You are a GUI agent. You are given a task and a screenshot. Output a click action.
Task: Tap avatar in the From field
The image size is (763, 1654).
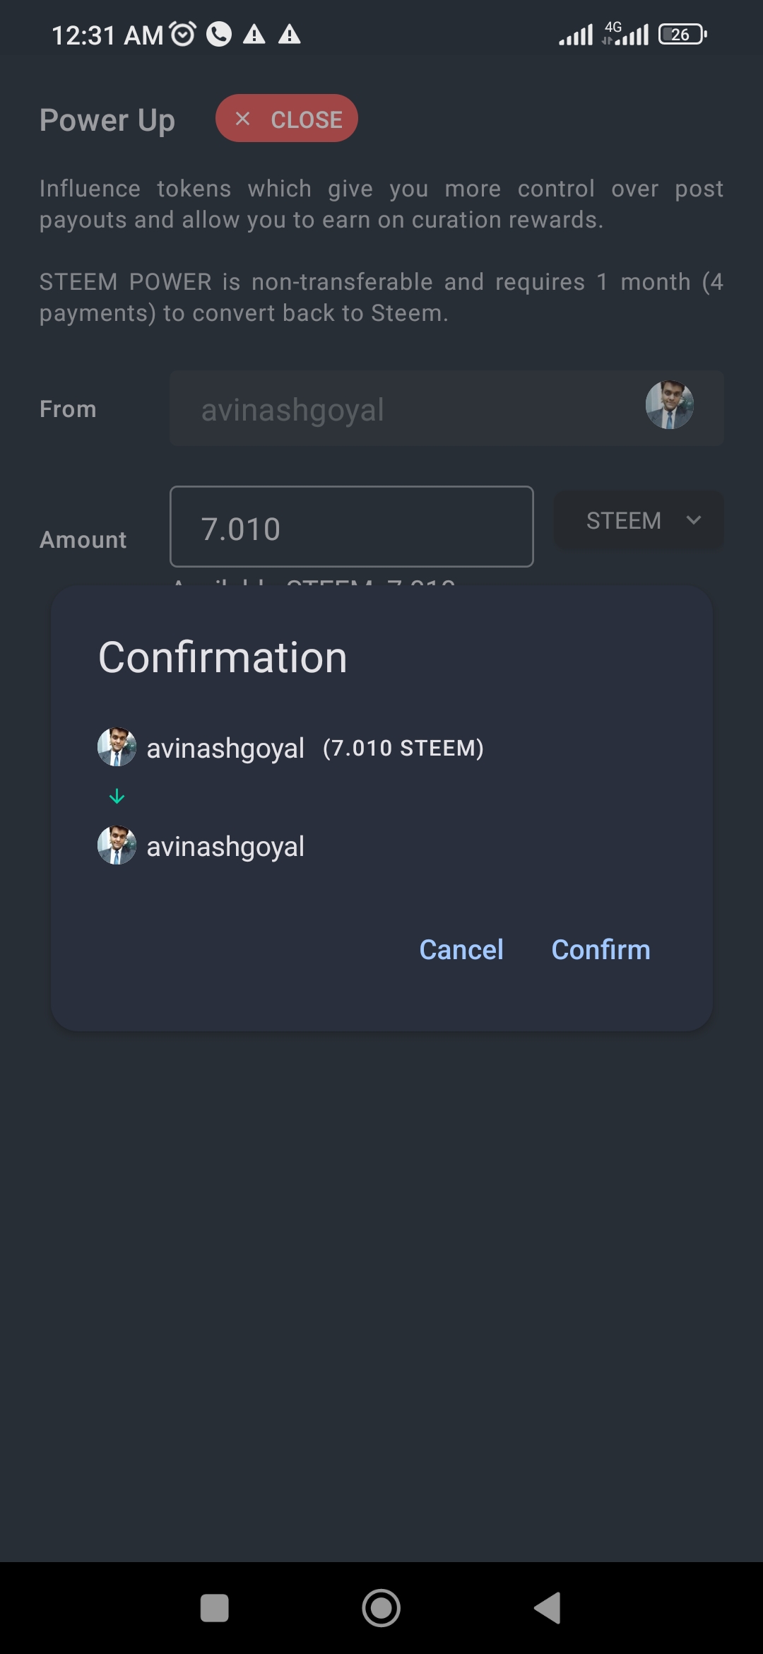click(669, 405)
